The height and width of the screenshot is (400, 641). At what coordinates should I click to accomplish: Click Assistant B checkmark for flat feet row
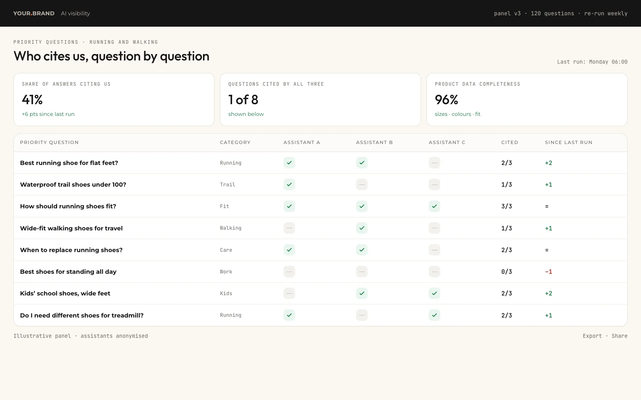tap(362, 163)
